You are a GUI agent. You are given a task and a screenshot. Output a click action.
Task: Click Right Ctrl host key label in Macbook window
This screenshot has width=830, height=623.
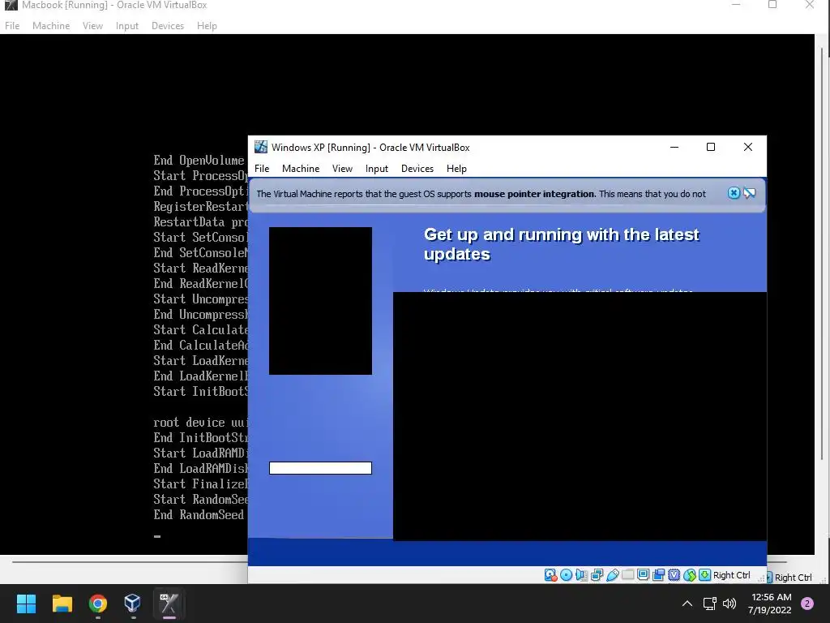coord(793,578)
